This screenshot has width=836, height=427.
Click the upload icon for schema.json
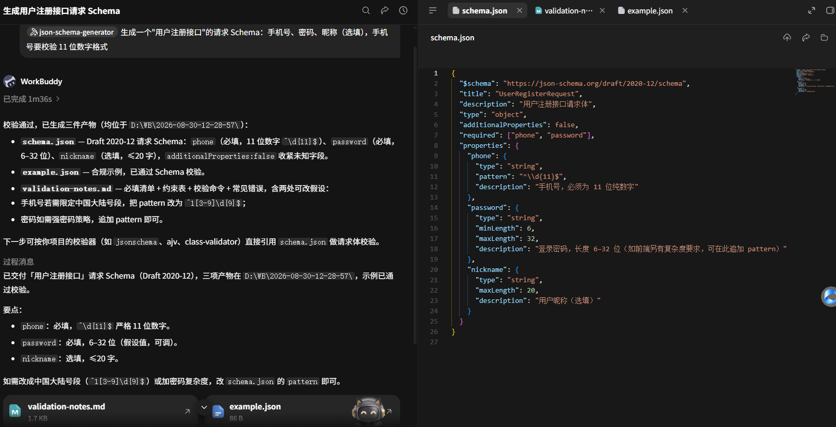pyautogui.click(x=787, y=37)
